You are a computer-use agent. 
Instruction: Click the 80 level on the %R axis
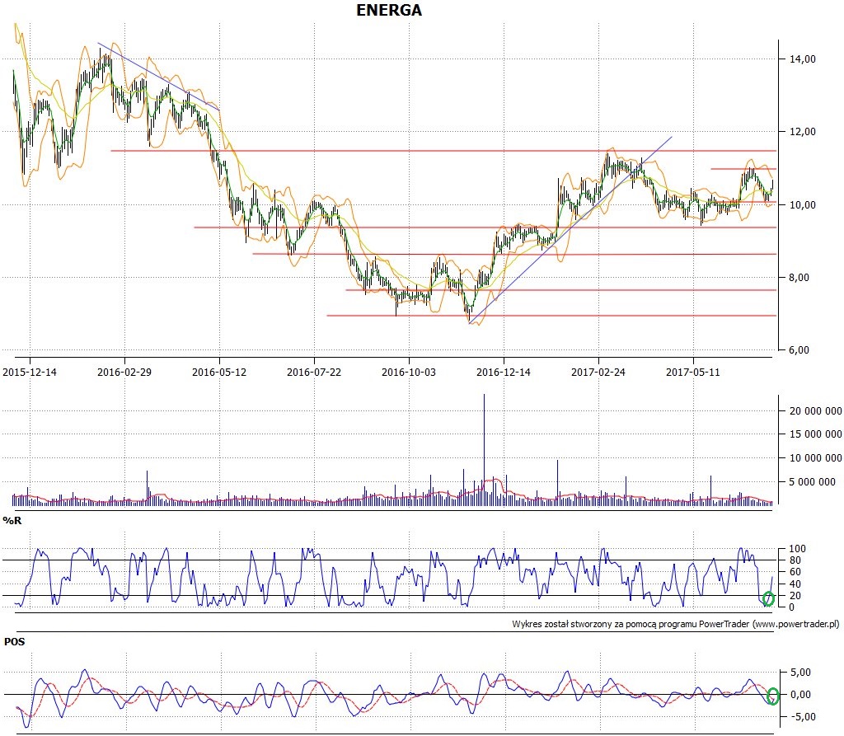[x=795, y=560]
